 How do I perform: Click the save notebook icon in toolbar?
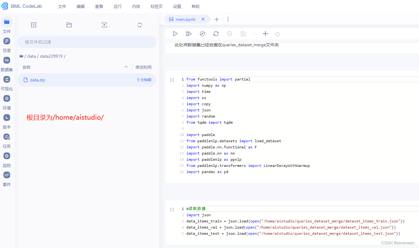[243, 34]
